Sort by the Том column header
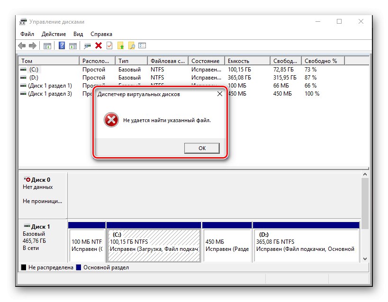Screen dimensions: 388x302 coord(49,61)
